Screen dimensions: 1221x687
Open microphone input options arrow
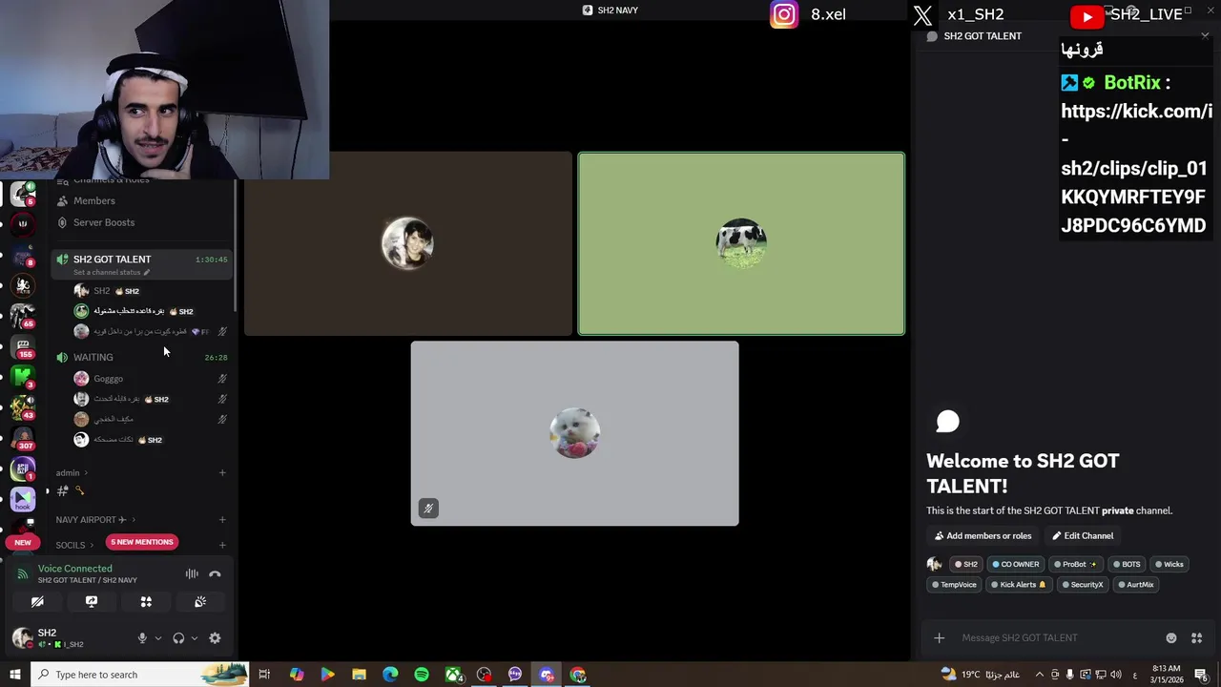point(158,638)
